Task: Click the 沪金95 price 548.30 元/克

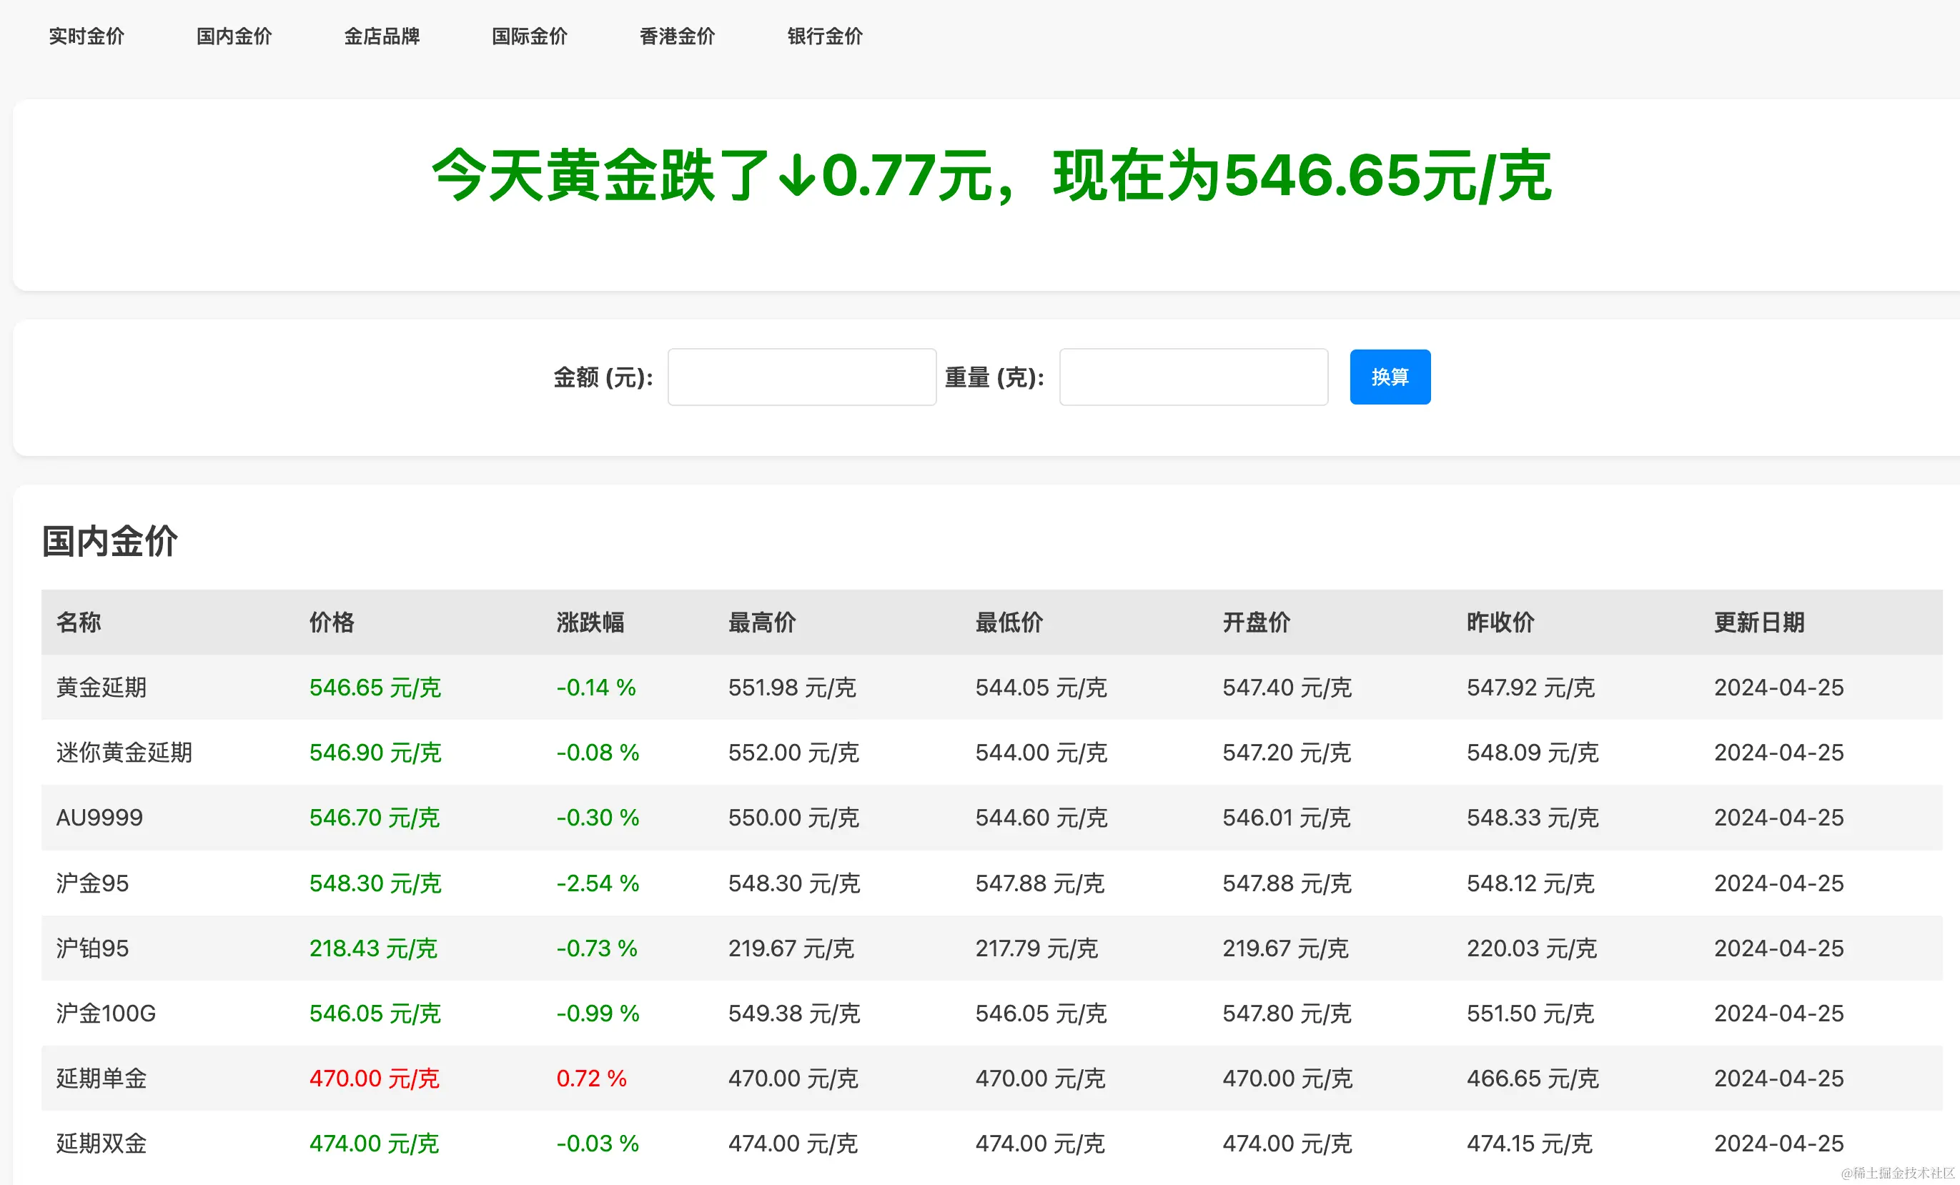Action: tap(375, 883)
